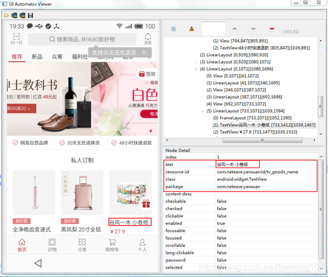The image size is (328, 277).
Task: Click the tree's vertical scrollbar thumb
Action: (320, 106)
